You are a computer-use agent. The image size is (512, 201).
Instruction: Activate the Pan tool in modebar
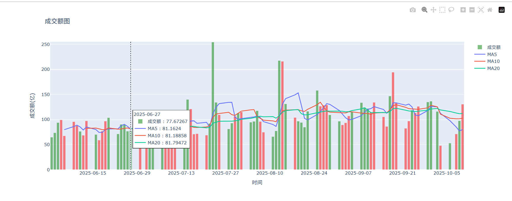(433, 10)
